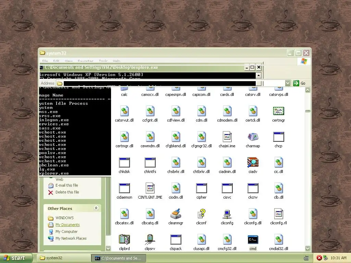Viewport: 351px width, 263px height.
Task: Click the Go button in address bar
Action: coord(299,83)
